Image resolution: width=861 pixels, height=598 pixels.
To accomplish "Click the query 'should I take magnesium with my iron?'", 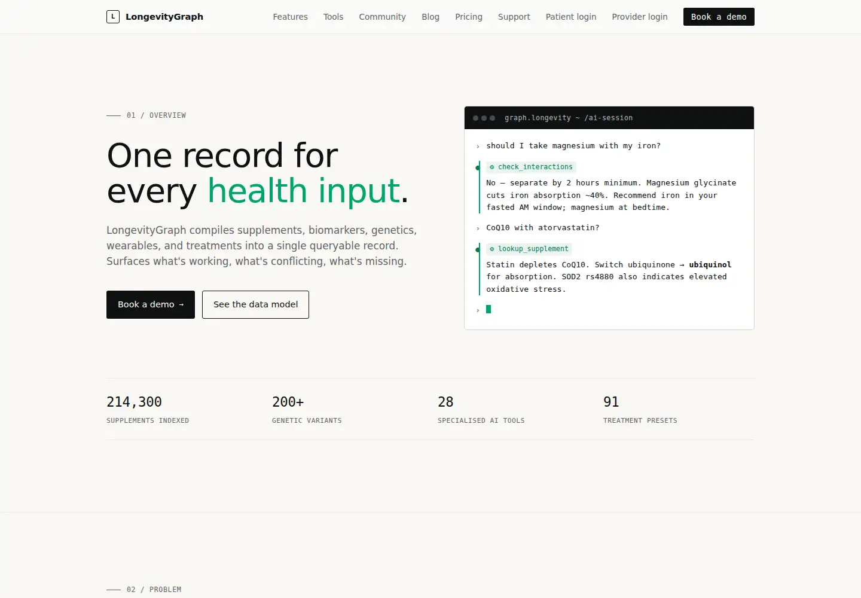I will (x=573, y=146).
